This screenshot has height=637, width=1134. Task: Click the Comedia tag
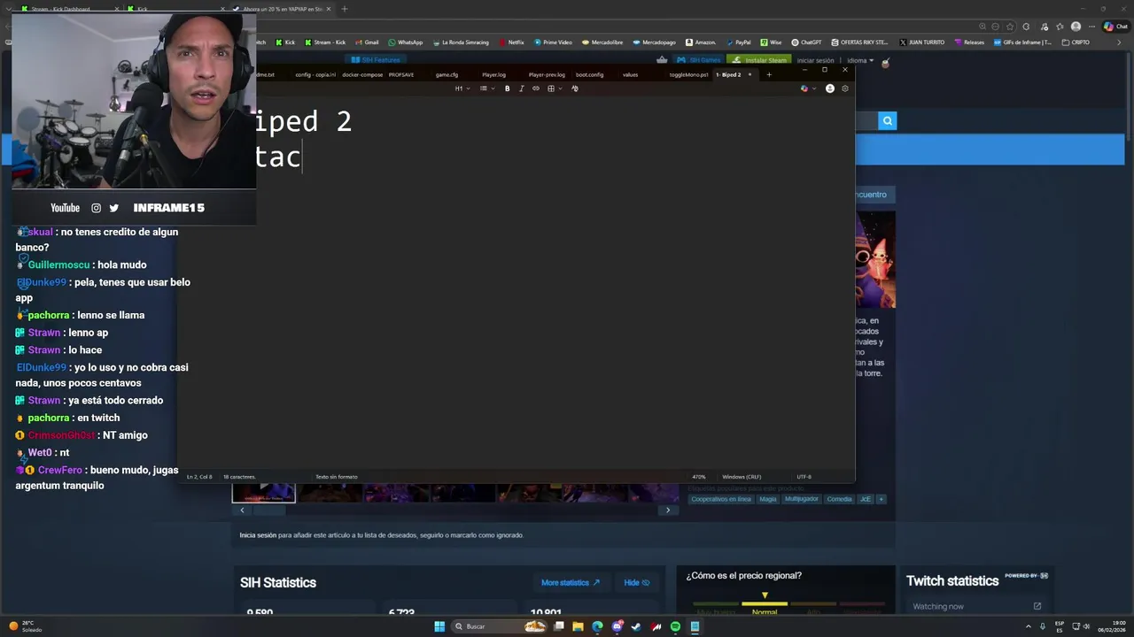839,499
